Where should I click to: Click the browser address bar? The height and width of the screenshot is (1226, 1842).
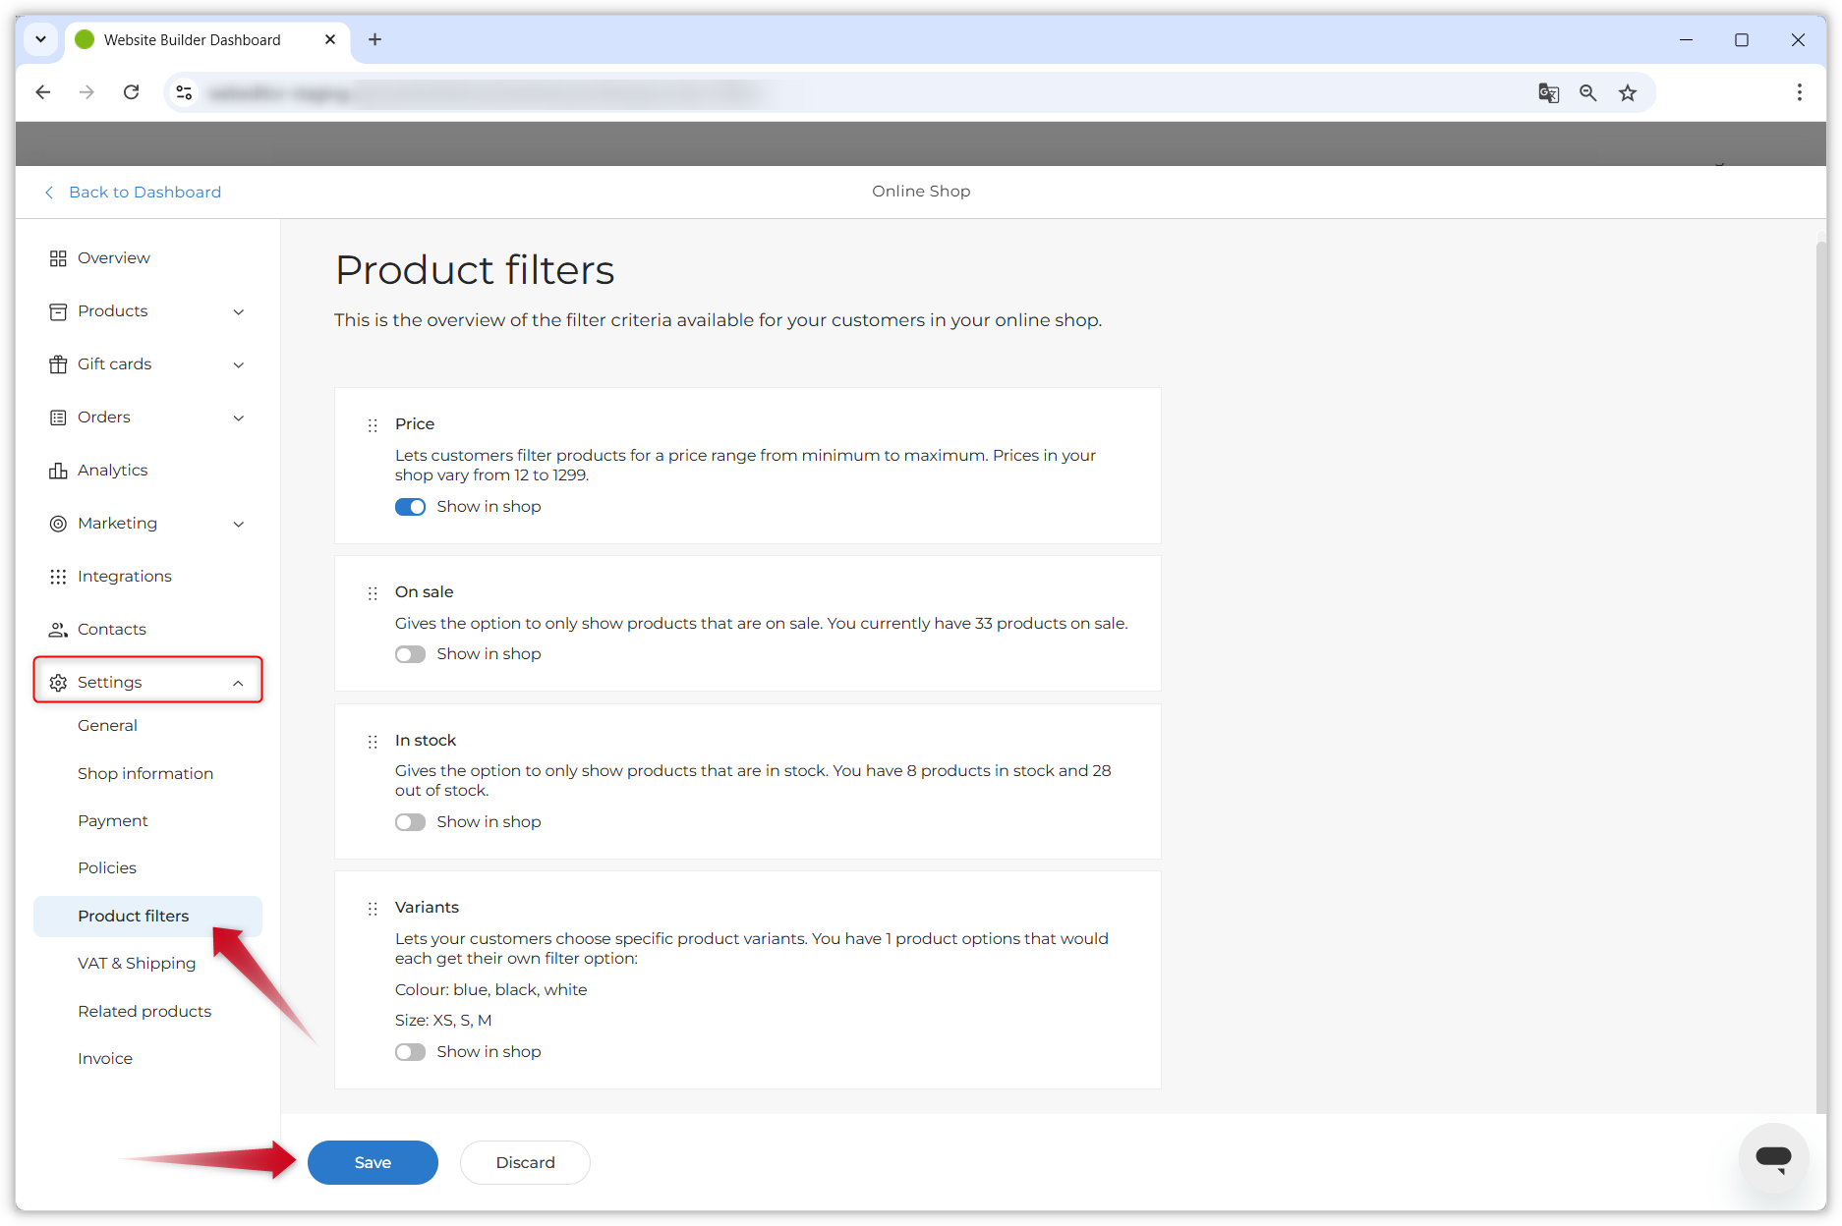[x=688, y=92]
